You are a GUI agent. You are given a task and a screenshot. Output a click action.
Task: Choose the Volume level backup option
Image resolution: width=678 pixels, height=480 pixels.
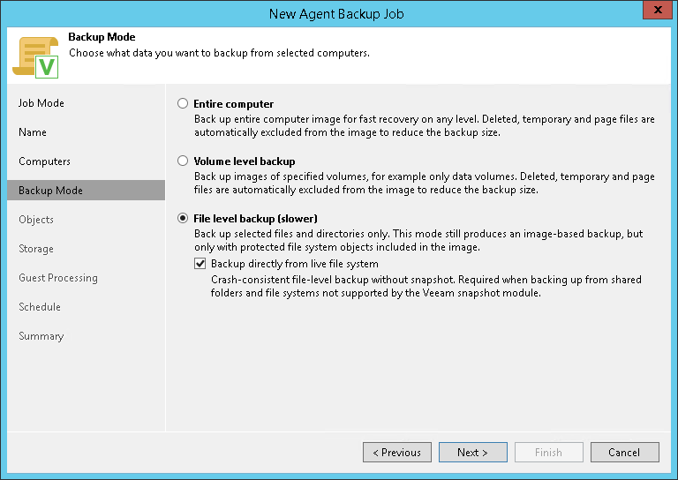coord(183,161)
